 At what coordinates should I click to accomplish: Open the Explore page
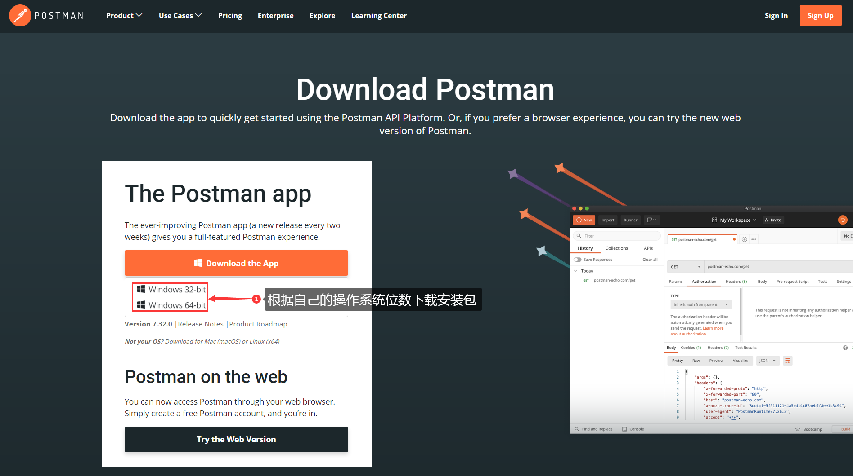[x=322, y=15]
